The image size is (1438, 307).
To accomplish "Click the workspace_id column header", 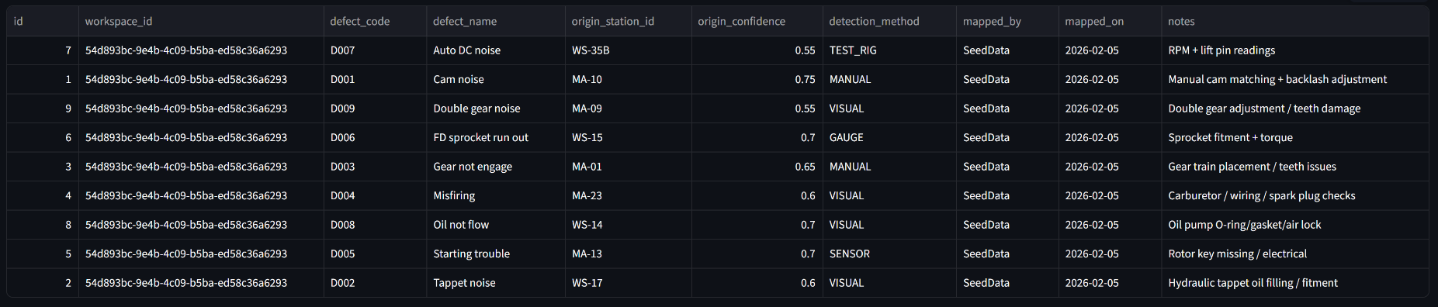I will coord(201,22).
